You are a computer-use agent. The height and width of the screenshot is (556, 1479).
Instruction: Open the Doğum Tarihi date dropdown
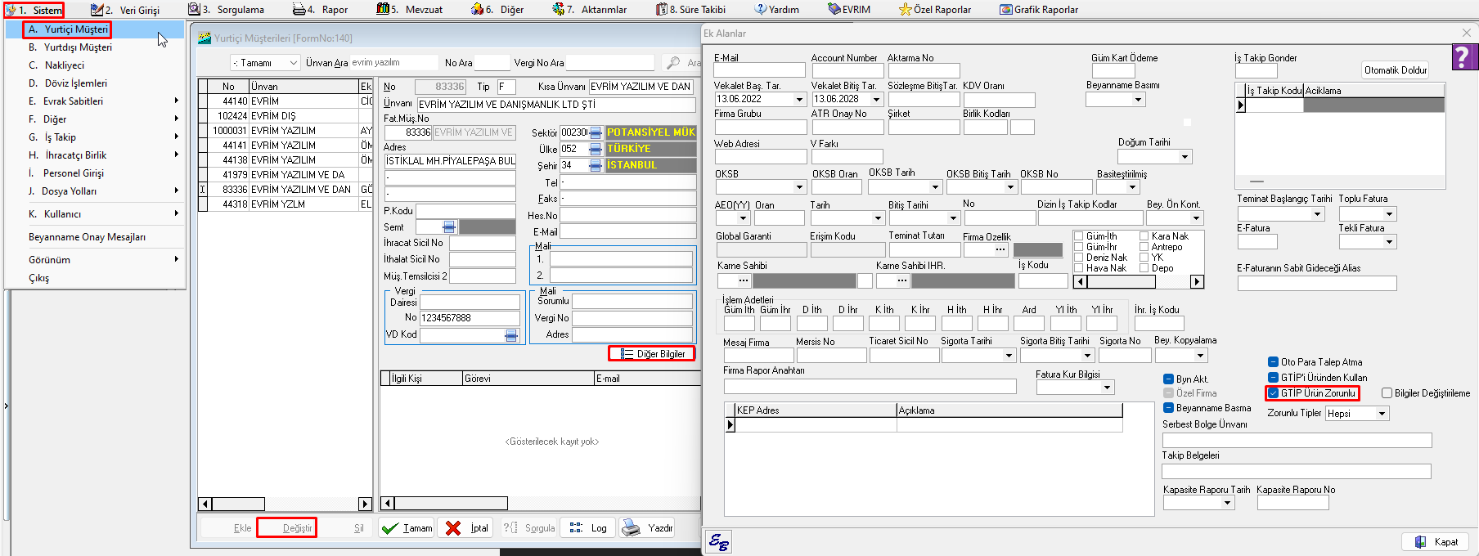tap(1185, 156)
